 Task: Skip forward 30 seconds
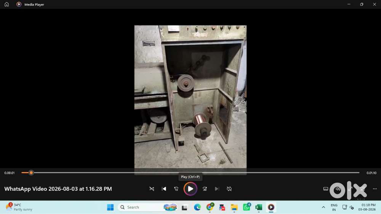point(205,189)
